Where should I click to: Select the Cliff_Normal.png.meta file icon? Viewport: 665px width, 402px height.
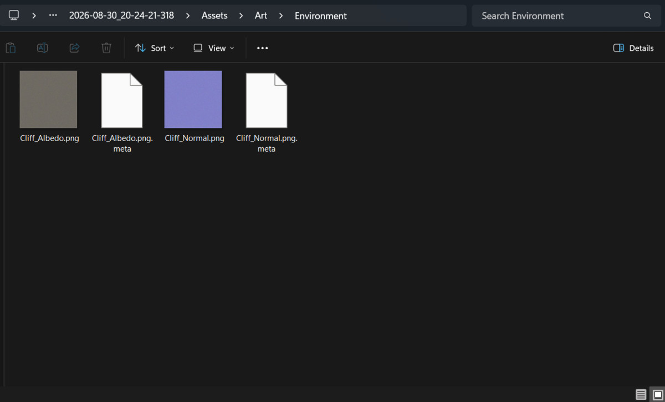point(267,100)
